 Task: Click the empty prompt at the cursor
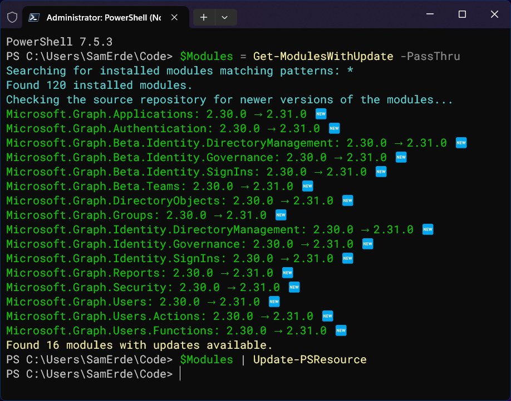pyautogui.click(x=180, y=374)
